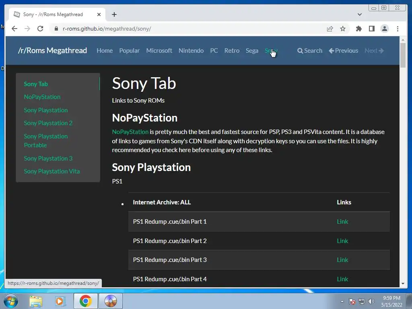The height and width of the screenshot is (309, 412).
Task: Open the Extensions puzzle icon
Action: 358,29
